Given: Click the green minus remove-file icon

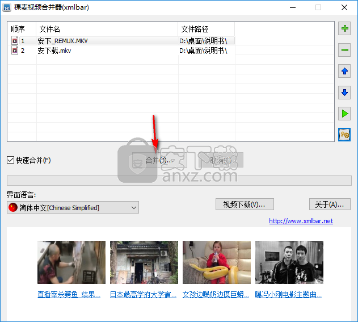Looking at the screenshot, I should click(344, 50).
